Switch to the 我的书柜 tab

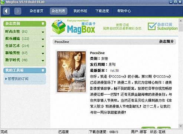[80, 11]
